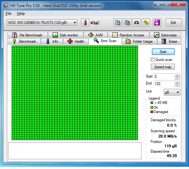The image size is (189, 169).
Task: Click the 119 gB position value
Action: pyautogui.click(x=170, y=146)
